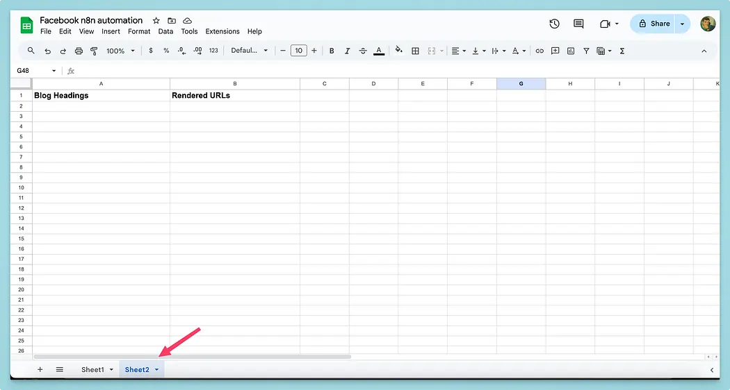Open the Data menu

[165, 32]
